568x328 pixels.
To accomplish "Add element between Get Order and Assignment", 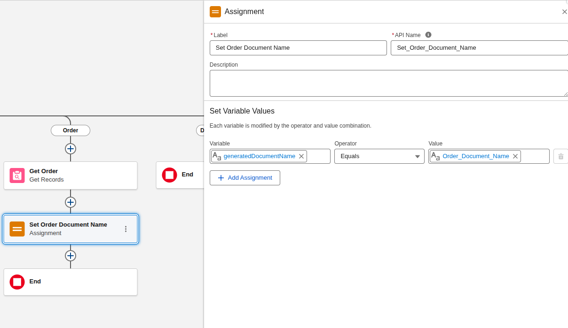I will click(71, 202).
